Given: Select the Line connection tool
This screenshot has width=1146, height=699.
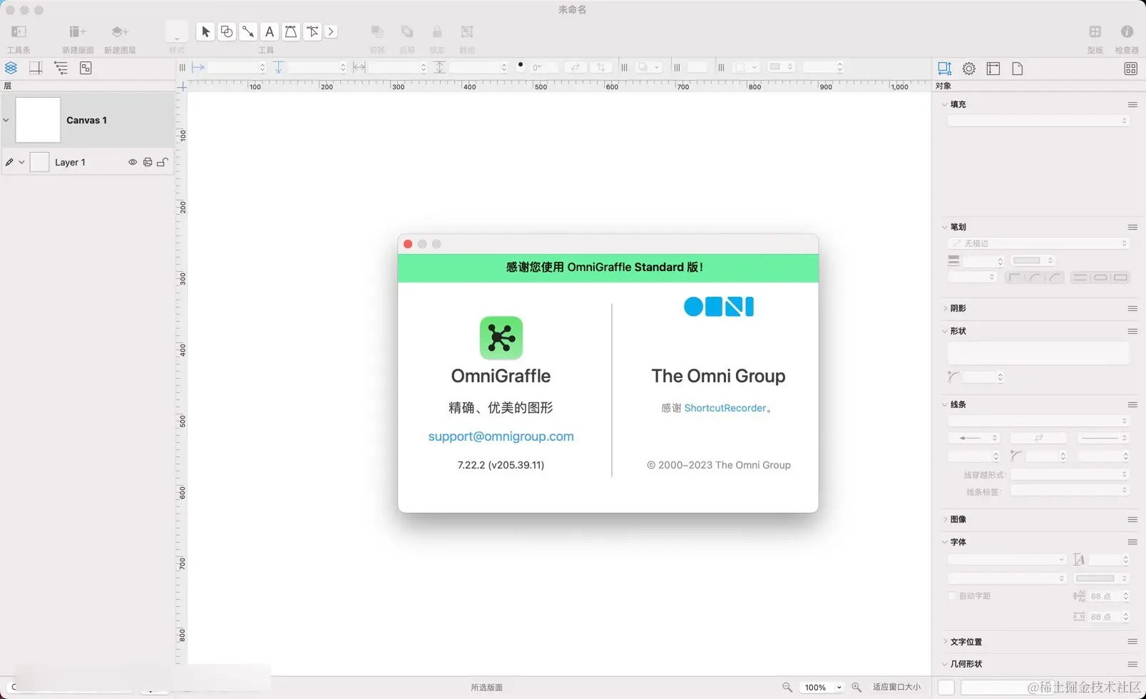Looking at the screenshot, I should point(248,31).
